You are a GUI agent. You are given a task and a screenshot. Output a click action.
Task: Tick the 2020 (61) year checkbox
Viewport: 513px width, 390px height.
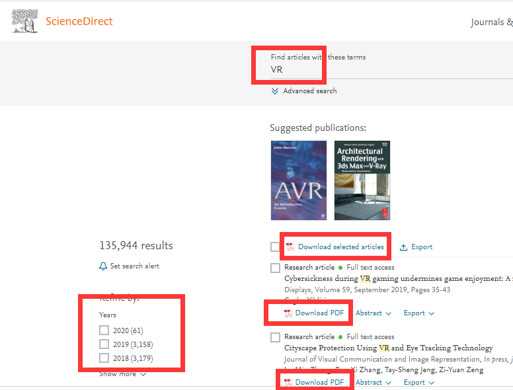(104, 331)
